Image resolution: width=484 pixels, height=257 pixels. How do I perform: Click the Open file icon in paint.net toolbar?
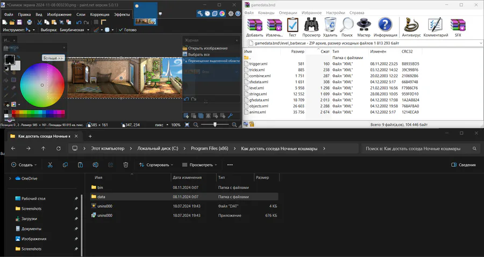(12, 22)
